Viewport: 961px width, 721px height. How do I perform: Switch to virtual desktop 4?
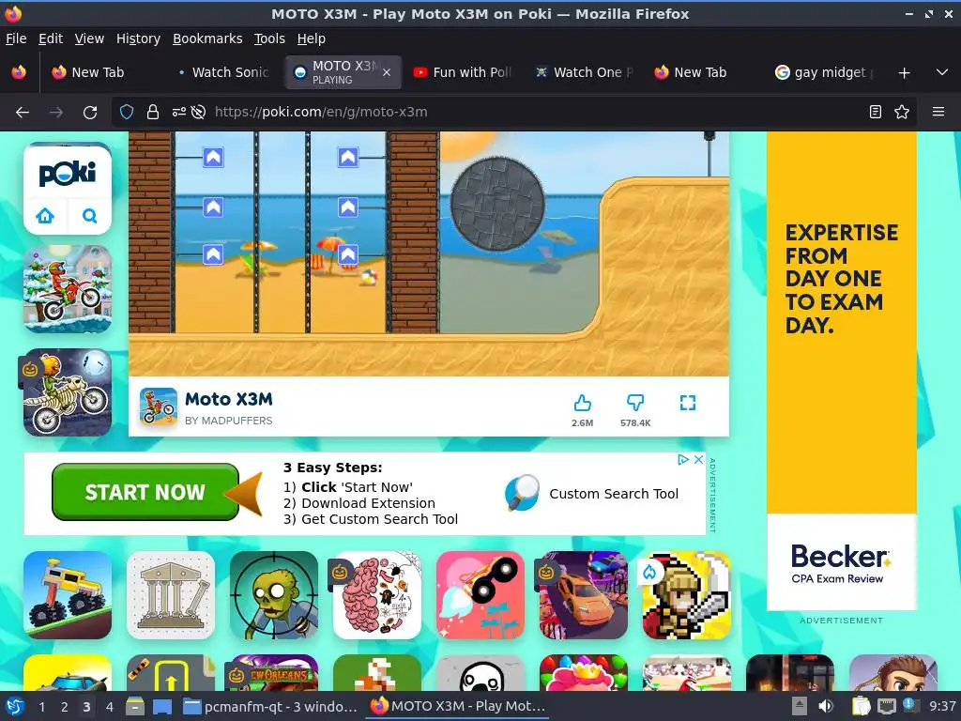pyautogui.click(x=109, y=706)
